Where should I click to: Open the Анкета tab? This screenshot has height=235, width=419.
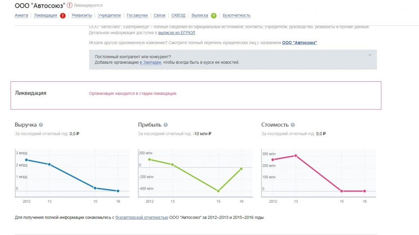tap(21, 16)
